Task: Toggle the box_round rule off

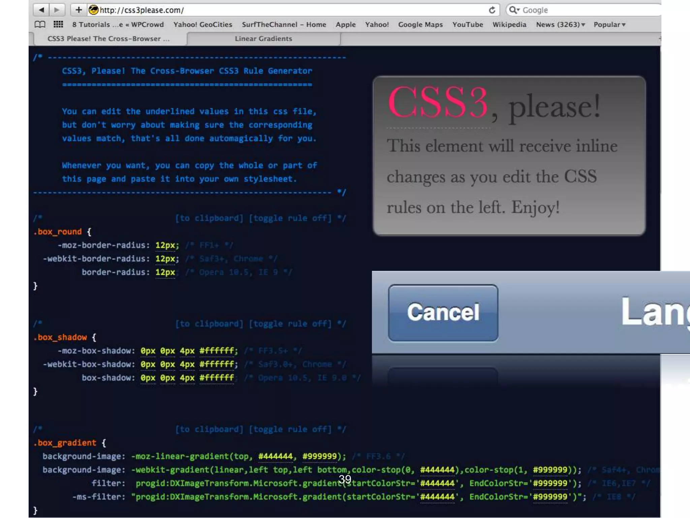Action: point(290,218)
